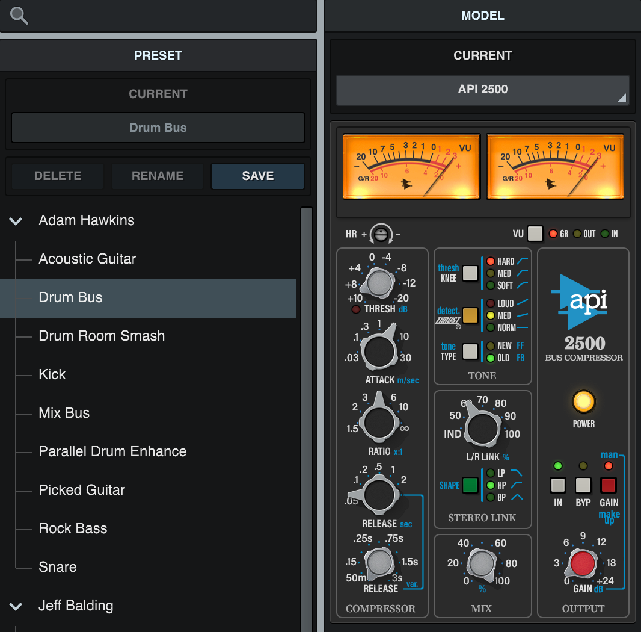Click the yellow POWER lamp

point(583,401)
